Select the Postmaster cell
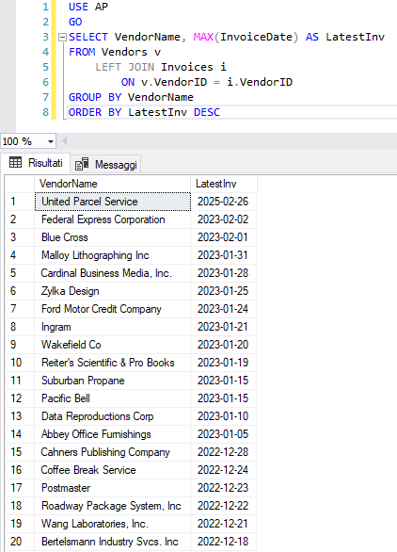The image size is (397, 552). pos(113,488)
